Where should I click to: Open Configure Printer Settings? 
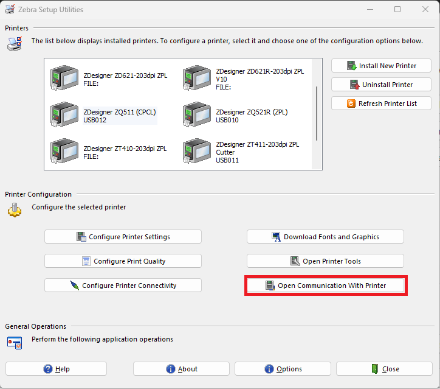pos(123,237)
